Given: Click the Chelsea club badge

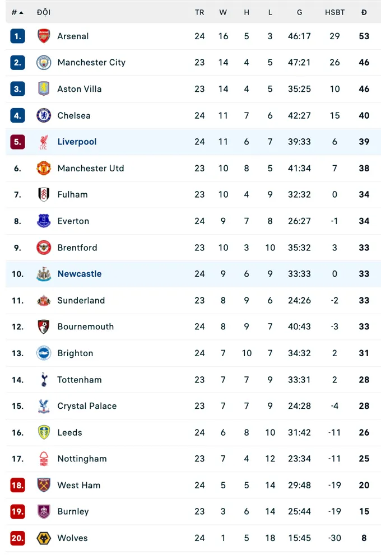Looking at the screenshot, I should (44, 115).
